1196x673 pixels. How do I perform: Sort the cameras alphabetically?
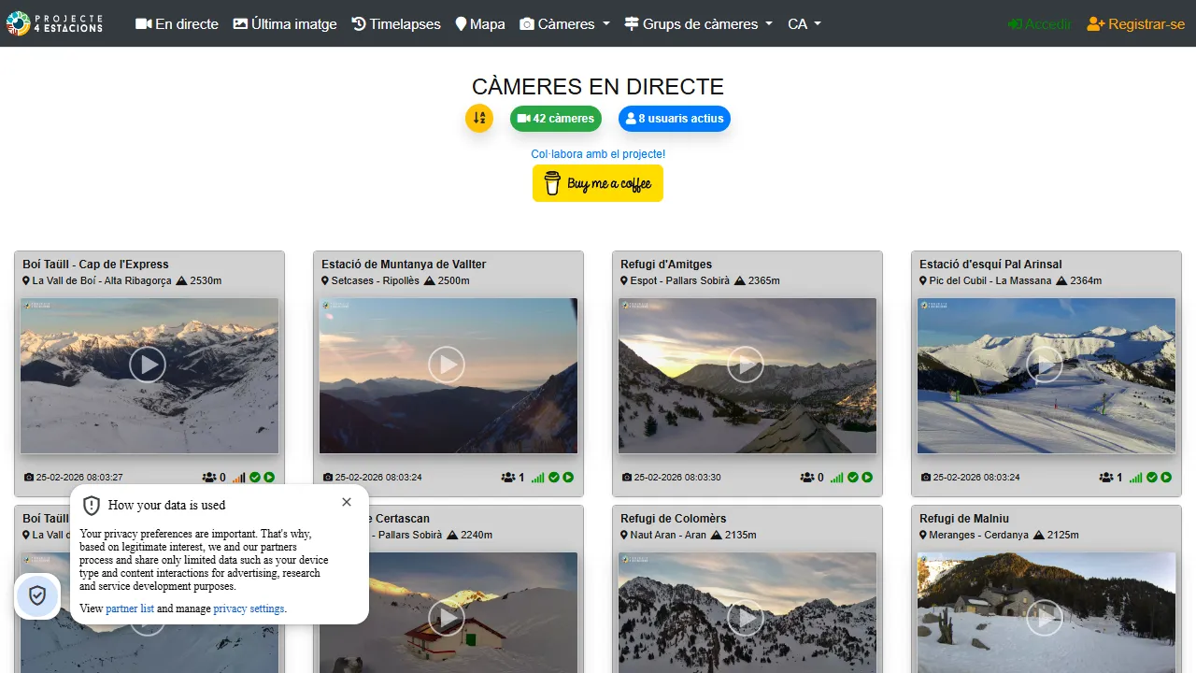tap(479, 119)
